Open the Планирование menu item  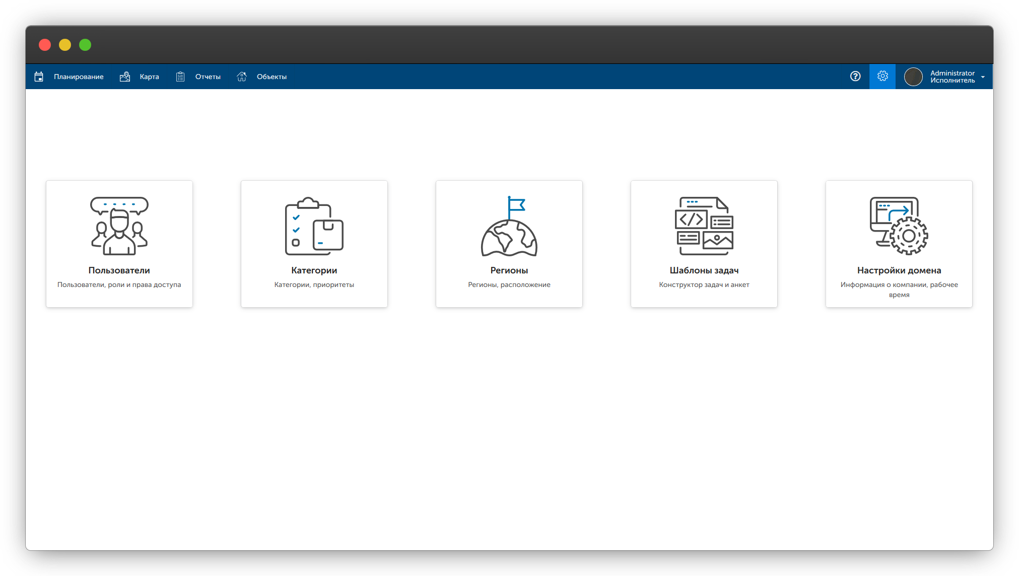(79, 77)
